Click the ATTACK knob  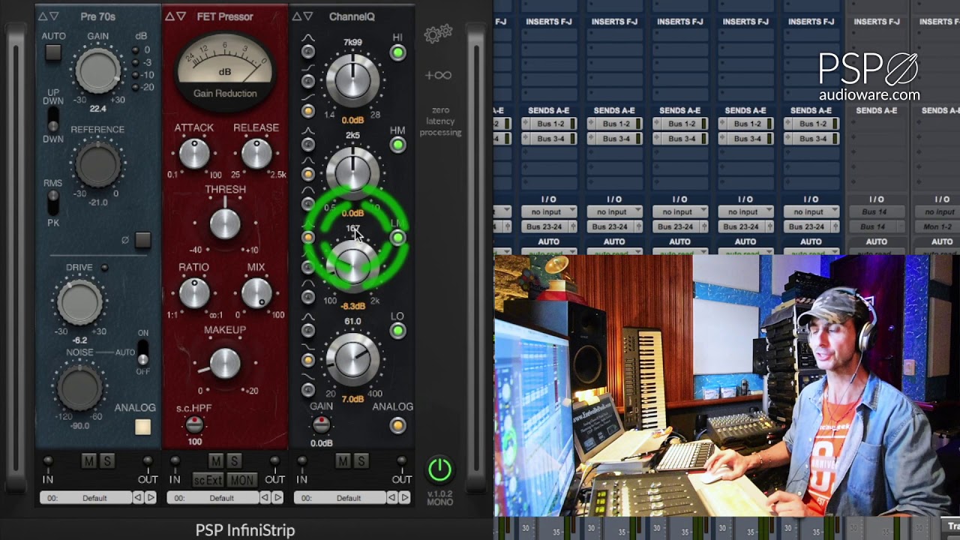pyautogui.click(x=194, y=154)
